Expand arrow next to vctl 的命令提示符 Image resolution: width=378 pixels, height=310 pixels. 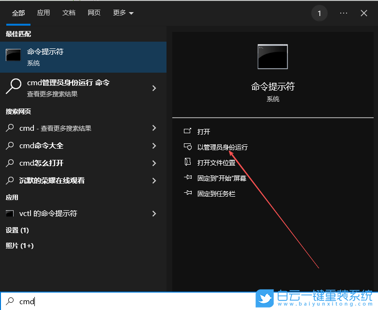click(x=154, y=214)
